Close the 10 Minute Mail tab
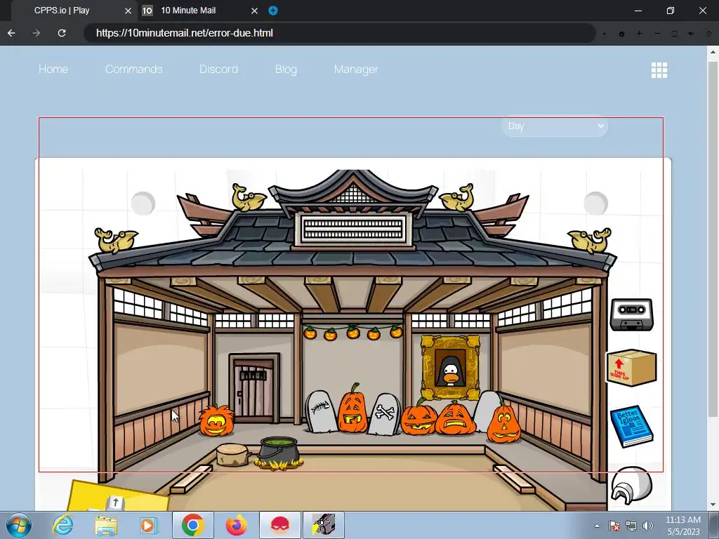 [254, 11]
